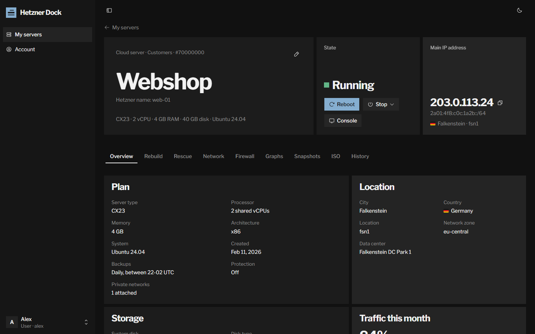Click the Protection Off value
Viewport: 535px width, 334px height.
coord(235,272)
